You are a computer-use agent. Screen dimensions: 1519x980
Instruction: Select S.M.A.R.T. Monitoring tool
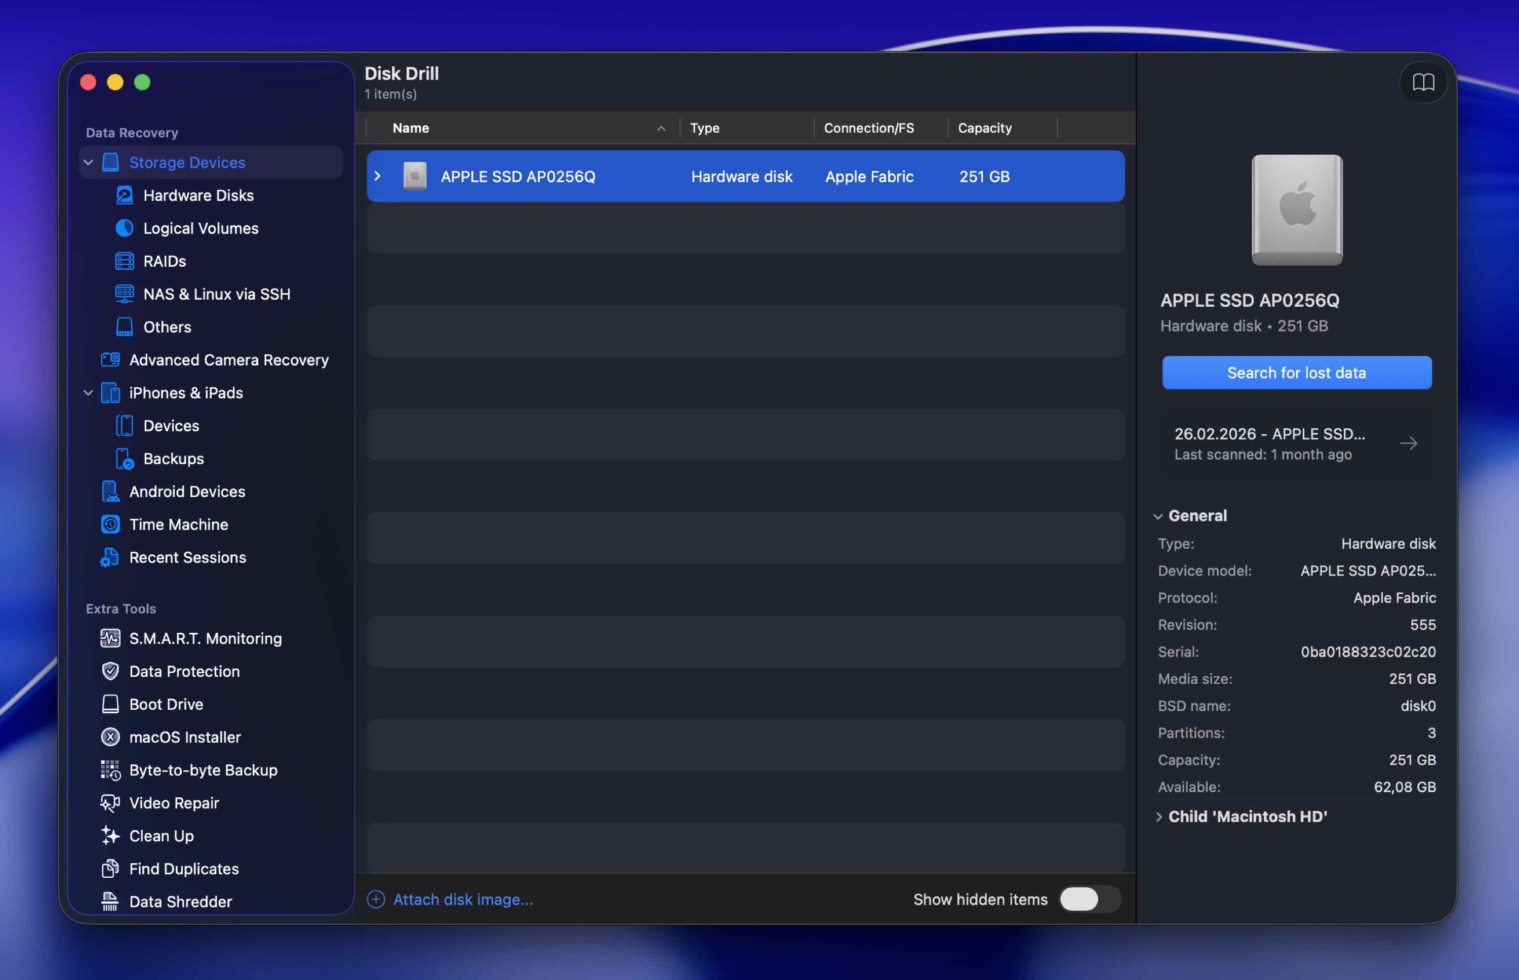pyautogui.click(x=206, y=638)
